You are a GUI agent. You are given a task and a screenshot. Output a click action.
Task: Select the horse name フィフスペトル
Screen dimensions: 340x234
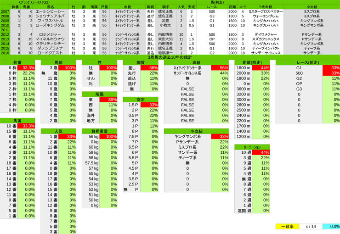tap(51, 21)
